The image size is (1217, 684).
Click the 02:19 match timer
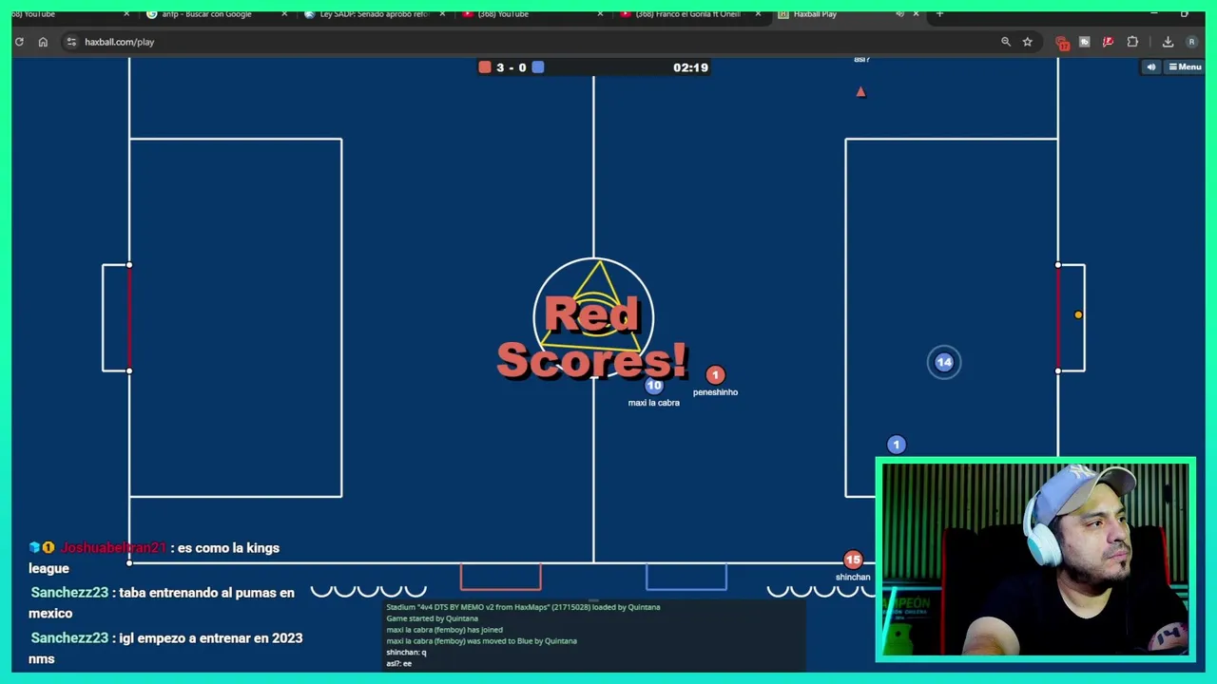(x=690, y=67)
